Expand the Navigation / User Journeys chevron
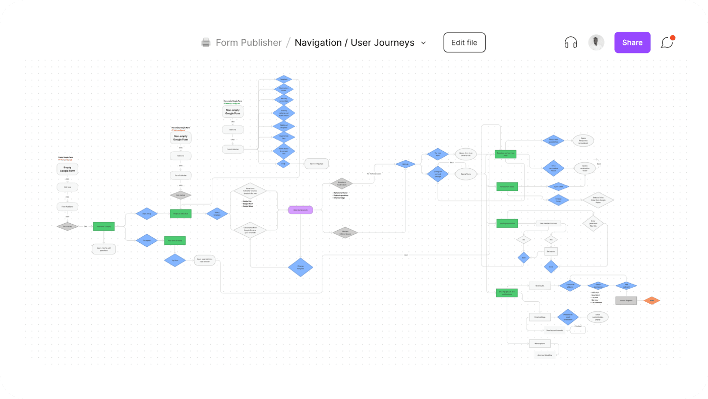This screenshot has width=708, height=399. 424,43
